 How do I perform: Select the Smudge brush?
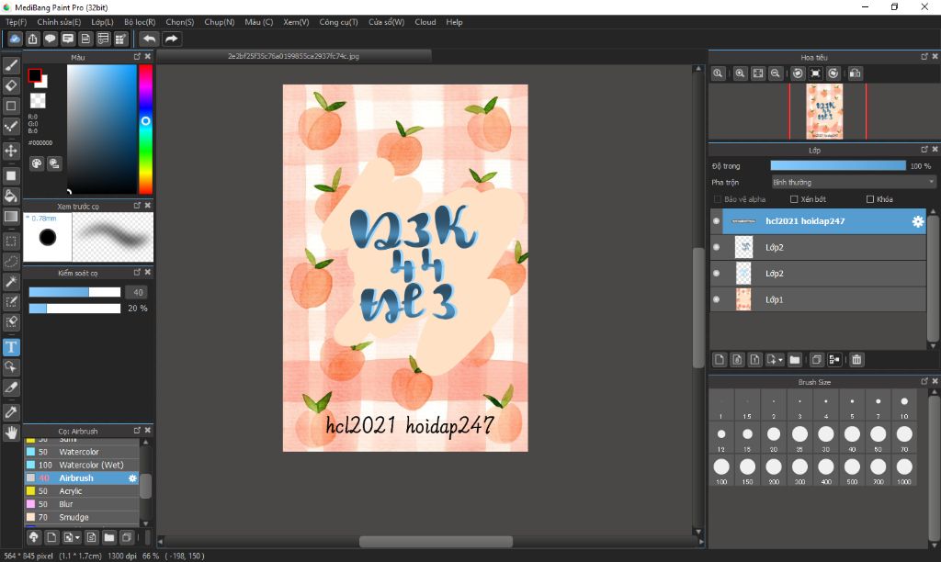(x=82, y=518)
